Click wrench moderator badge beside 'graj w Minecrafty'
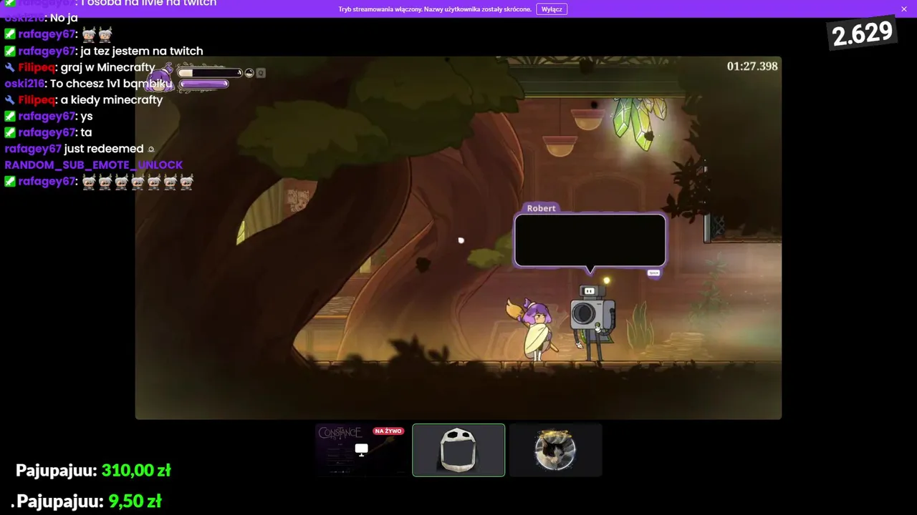The width and height of the screenshot is (917, 515). point(10,68)
